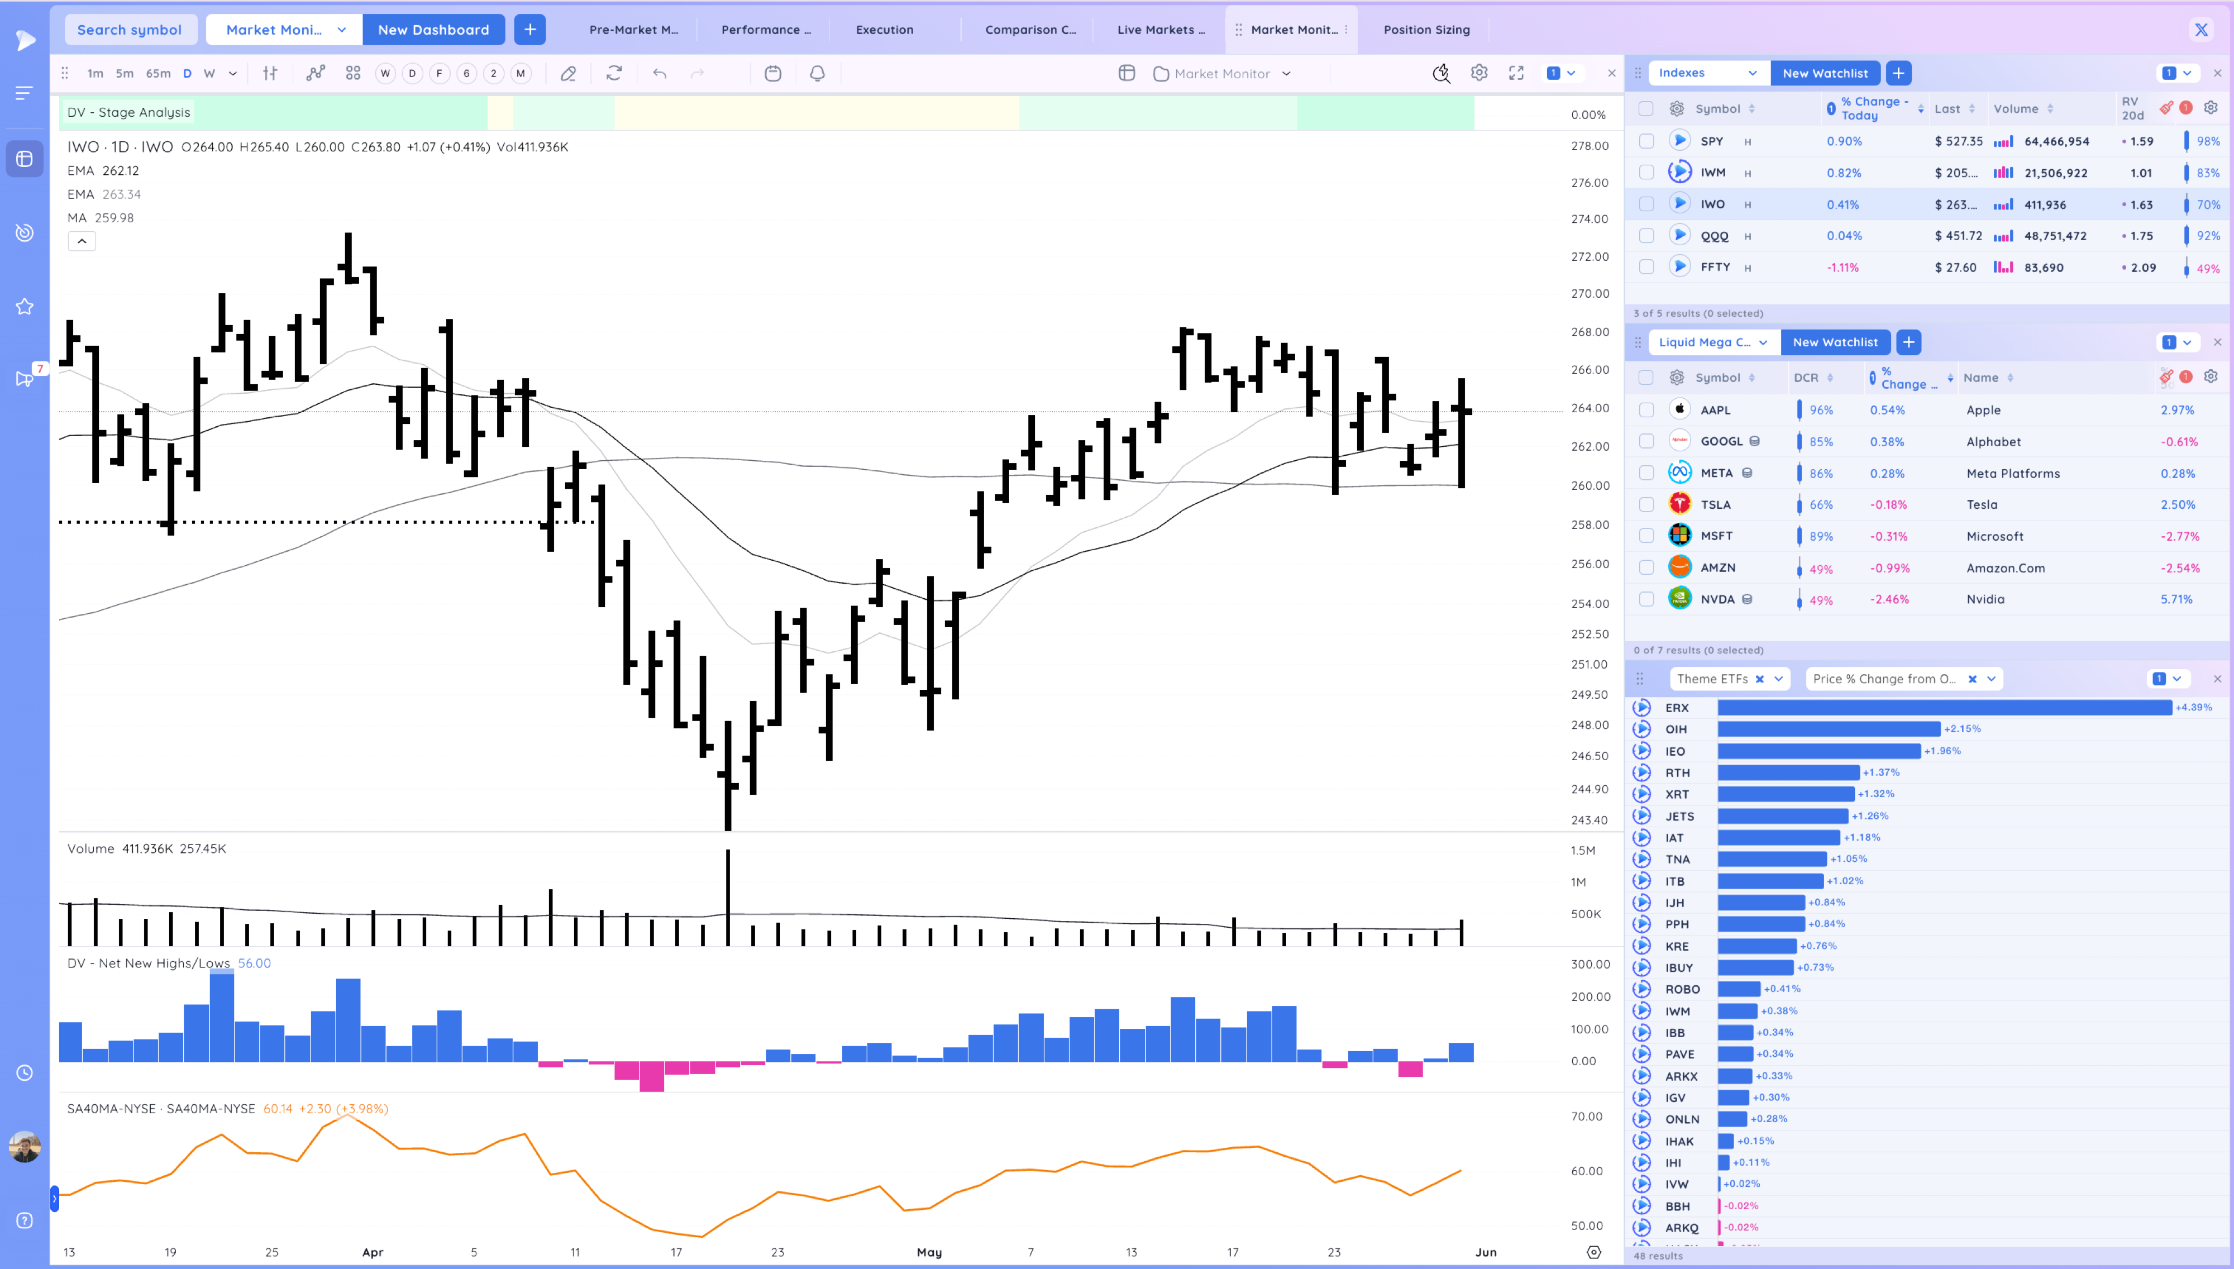Switch to Pre-Market M... tab
Image resolution: width=2234 pixels, height=1269 pixels.
pyautogui.click(x=633, y=30)
